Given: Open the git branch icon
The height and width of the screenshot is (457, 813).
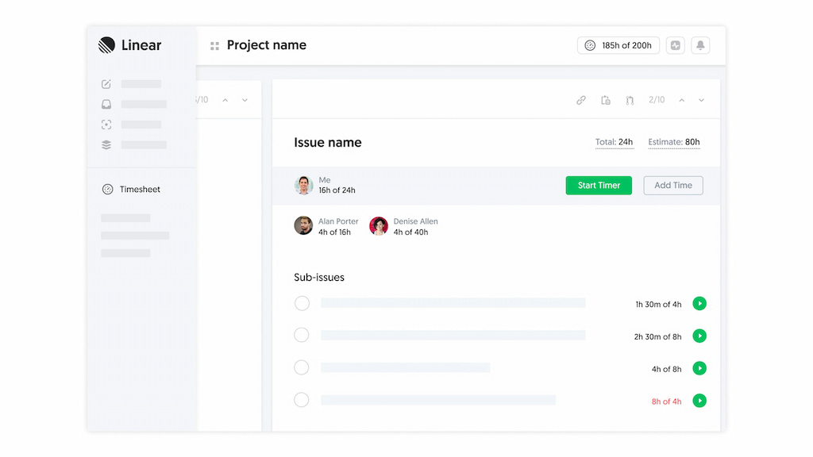Looking at the screenshot, I should coord(629,100).
